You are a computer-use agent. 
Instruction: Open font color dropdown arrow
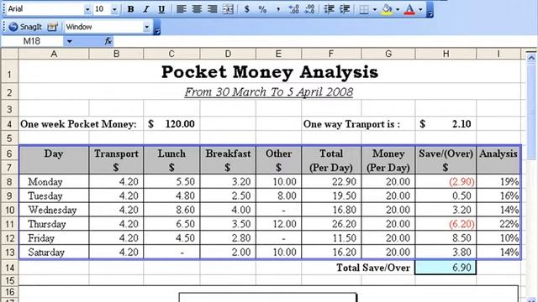pos(420,9)
